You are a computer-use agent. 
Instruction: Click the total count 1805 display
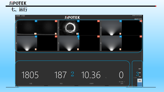point(30,75)
